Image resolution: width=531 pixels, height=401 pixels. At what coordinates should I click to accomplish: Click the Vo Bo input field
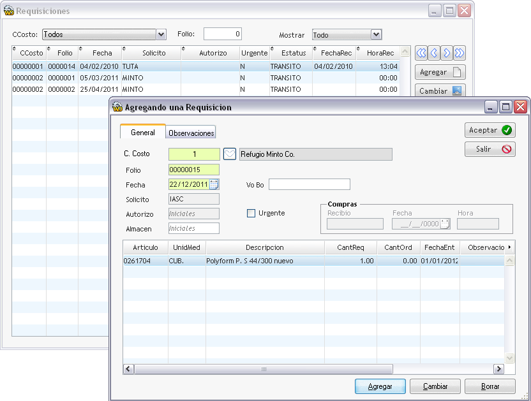click(310, 185)
